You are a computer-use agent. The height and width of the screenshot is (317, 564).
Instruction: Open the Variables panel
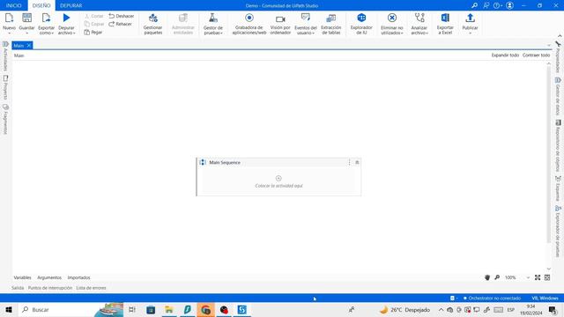[22, 277]
